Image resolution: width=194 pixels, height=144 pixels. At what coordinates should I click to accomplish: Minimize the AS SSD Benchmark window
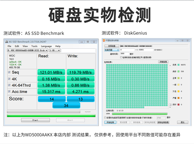[82, 42]
